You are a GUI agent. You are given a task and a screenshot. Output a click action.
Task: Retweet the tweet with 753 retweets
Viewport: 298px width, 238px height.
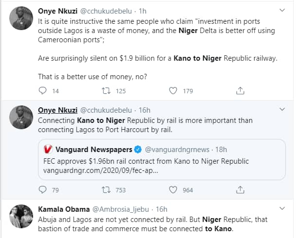coord(106,190)
